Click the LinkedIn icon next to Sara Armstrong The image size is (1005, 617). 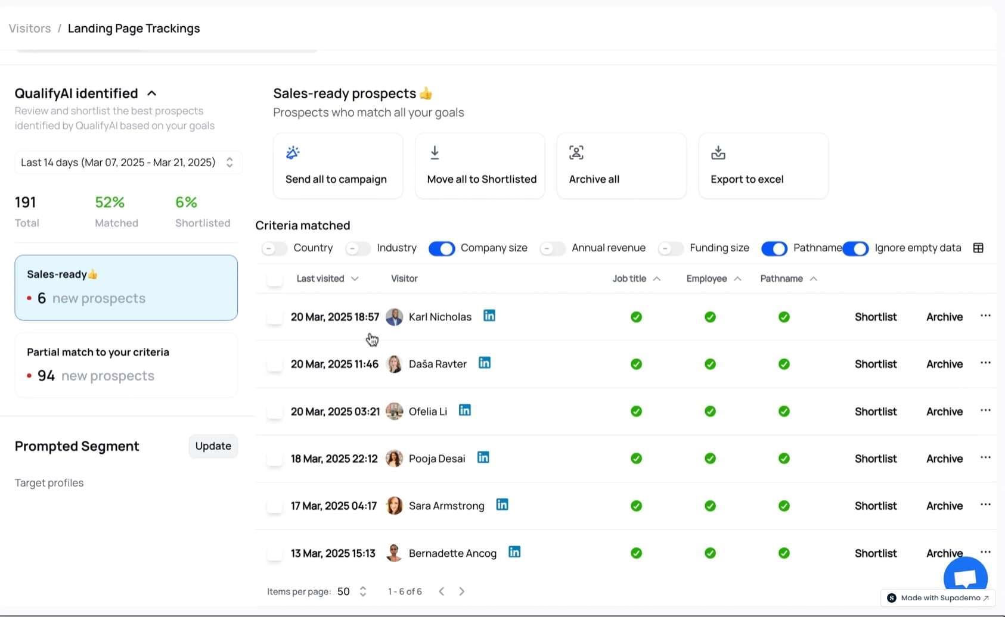point(502,504)
